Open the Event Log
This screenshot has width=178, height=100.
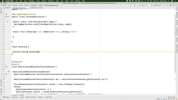tap(171, 97)
